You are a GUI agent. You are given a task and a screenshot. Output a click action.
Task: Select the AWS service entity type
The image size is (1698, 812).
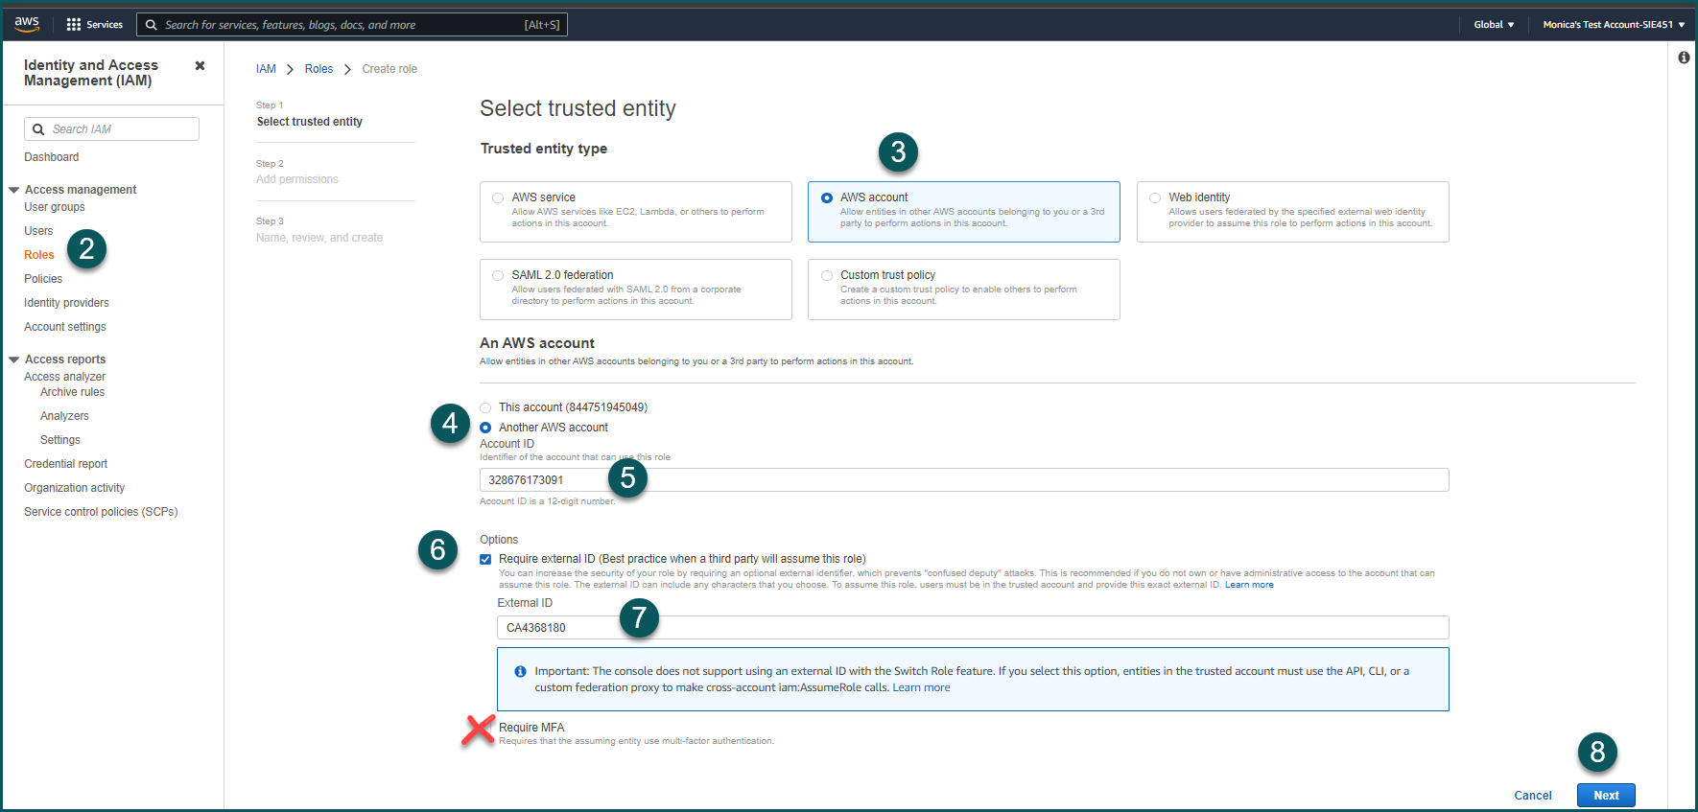click(x=636, y=212)
